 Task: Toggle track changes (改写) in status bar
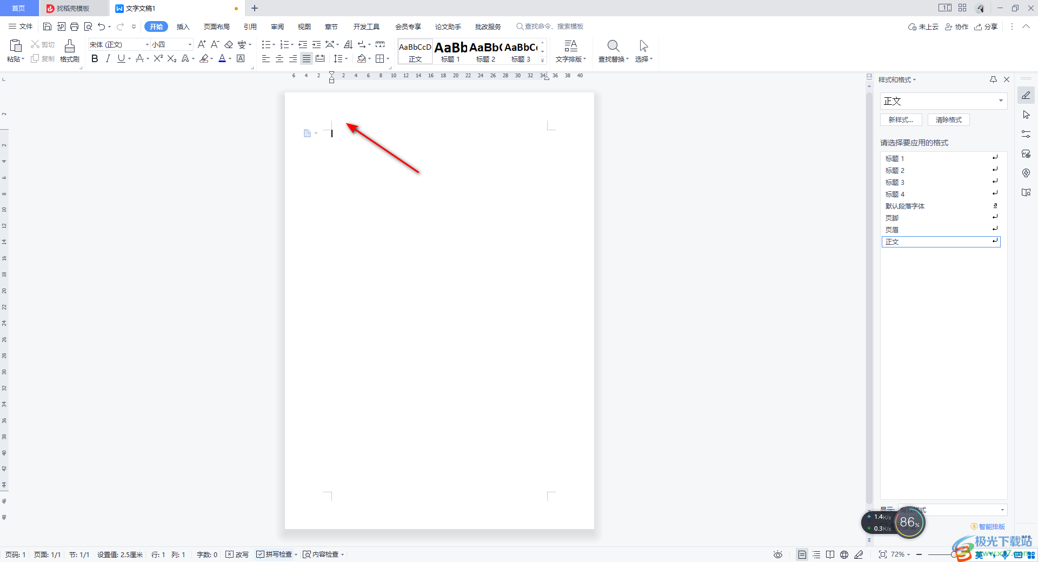pyautogui.click(x=237, y=554)
